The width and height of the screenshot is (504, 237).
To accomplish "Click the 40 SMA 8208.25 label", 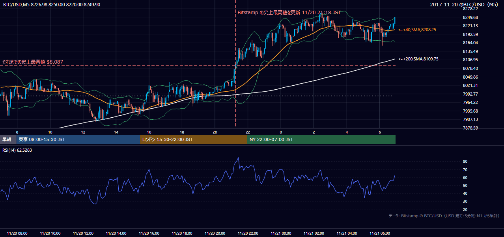I will [x=417, y=30].
